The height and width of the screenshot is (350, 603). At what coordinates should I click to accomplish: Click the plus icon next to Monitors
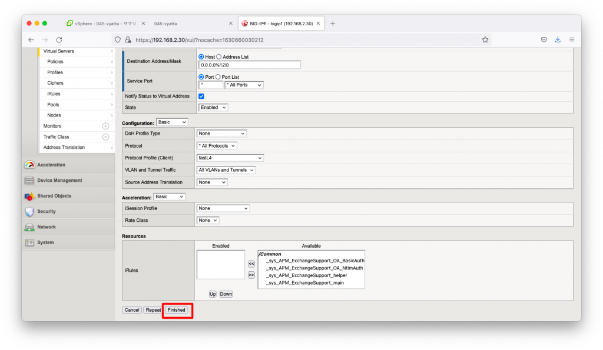[106, 125]
